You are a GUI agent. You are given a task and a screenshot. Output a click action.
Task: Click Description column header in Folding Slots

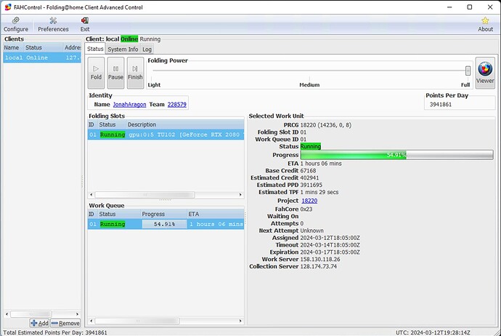pos(184,124)
